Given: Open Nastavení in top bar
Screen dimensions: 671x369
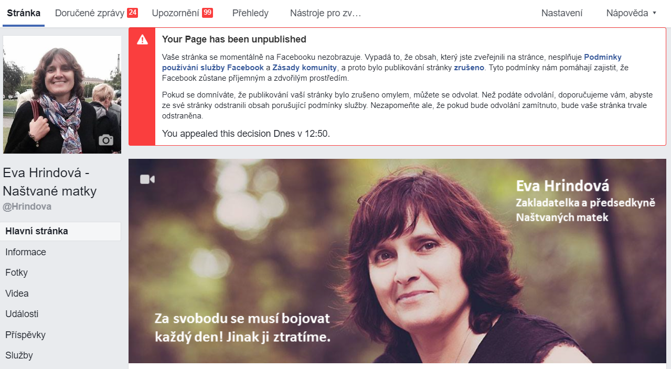Looking at the screenshot, I should click(562, 13).
